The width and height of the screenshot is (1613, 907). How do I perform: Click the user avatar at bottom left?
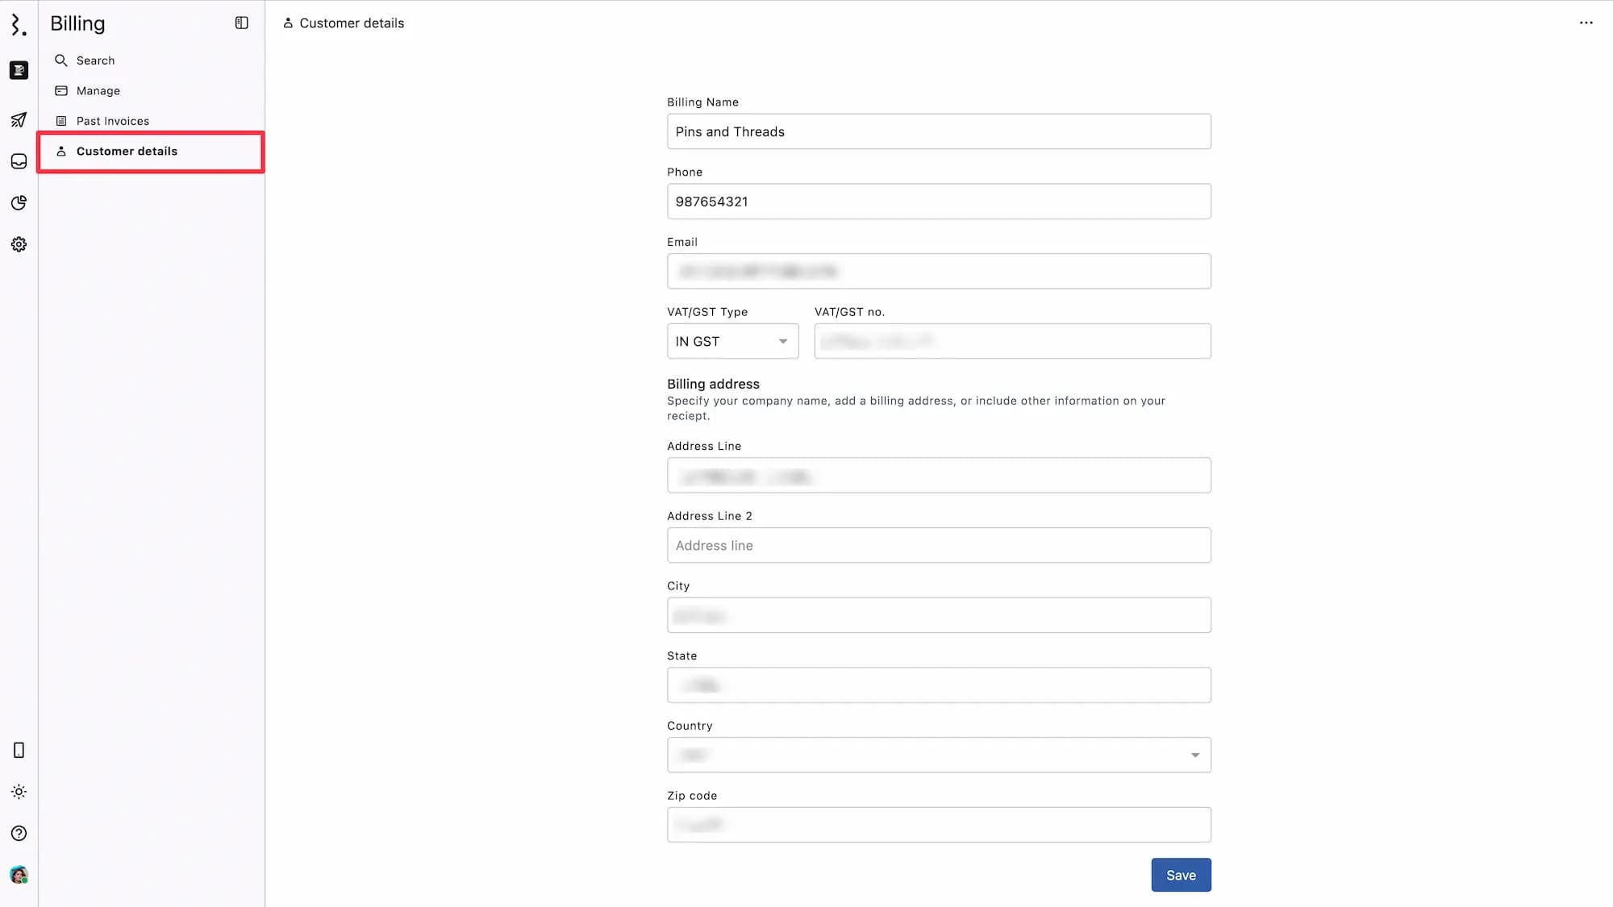click(x=19, y=875)
